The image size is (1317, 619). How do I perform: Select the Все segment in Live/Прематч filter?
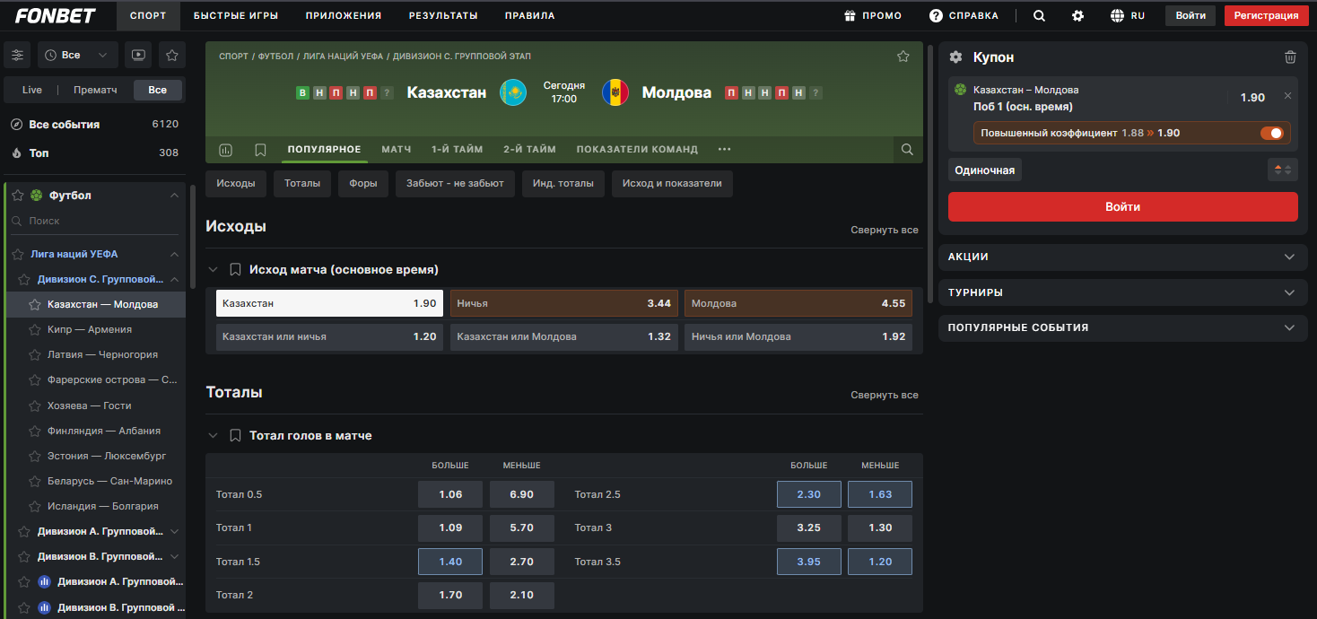158,90
